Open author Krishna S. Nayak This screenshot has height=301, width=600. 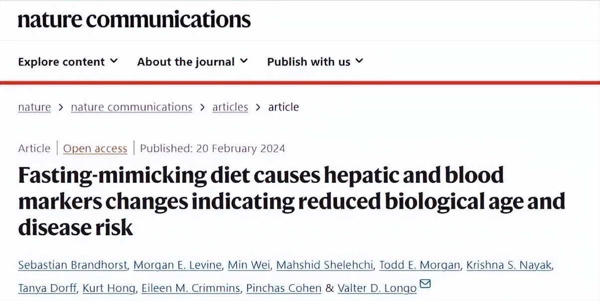[509, 265]
